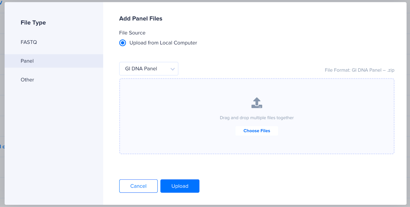
Task: Click the File Type sidebar heading
Action: click(x=33, y=23)
